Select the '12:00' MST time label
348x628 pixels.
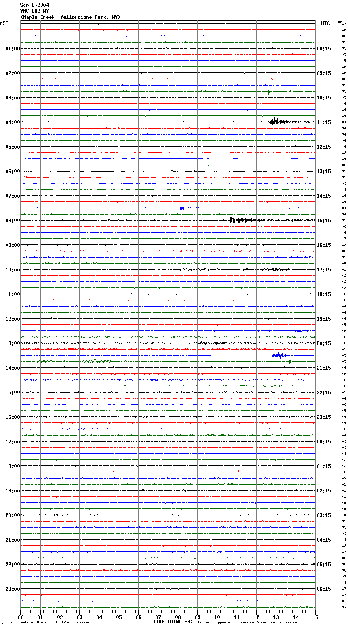(x=13, y=319)
